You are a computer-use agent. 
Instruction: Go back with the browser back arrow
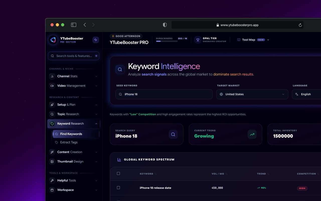click(85, 25)
